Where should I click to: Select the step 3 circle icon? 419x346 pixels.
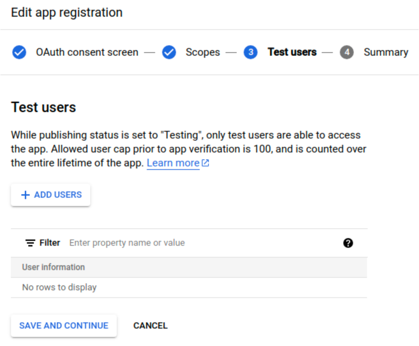coord(251,52)
